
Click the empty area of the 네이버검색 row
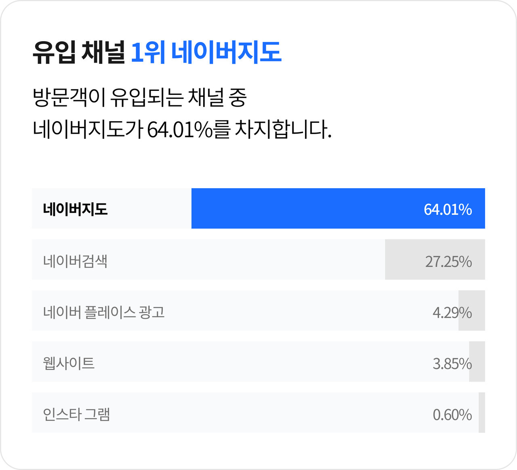tap(246, 259)
